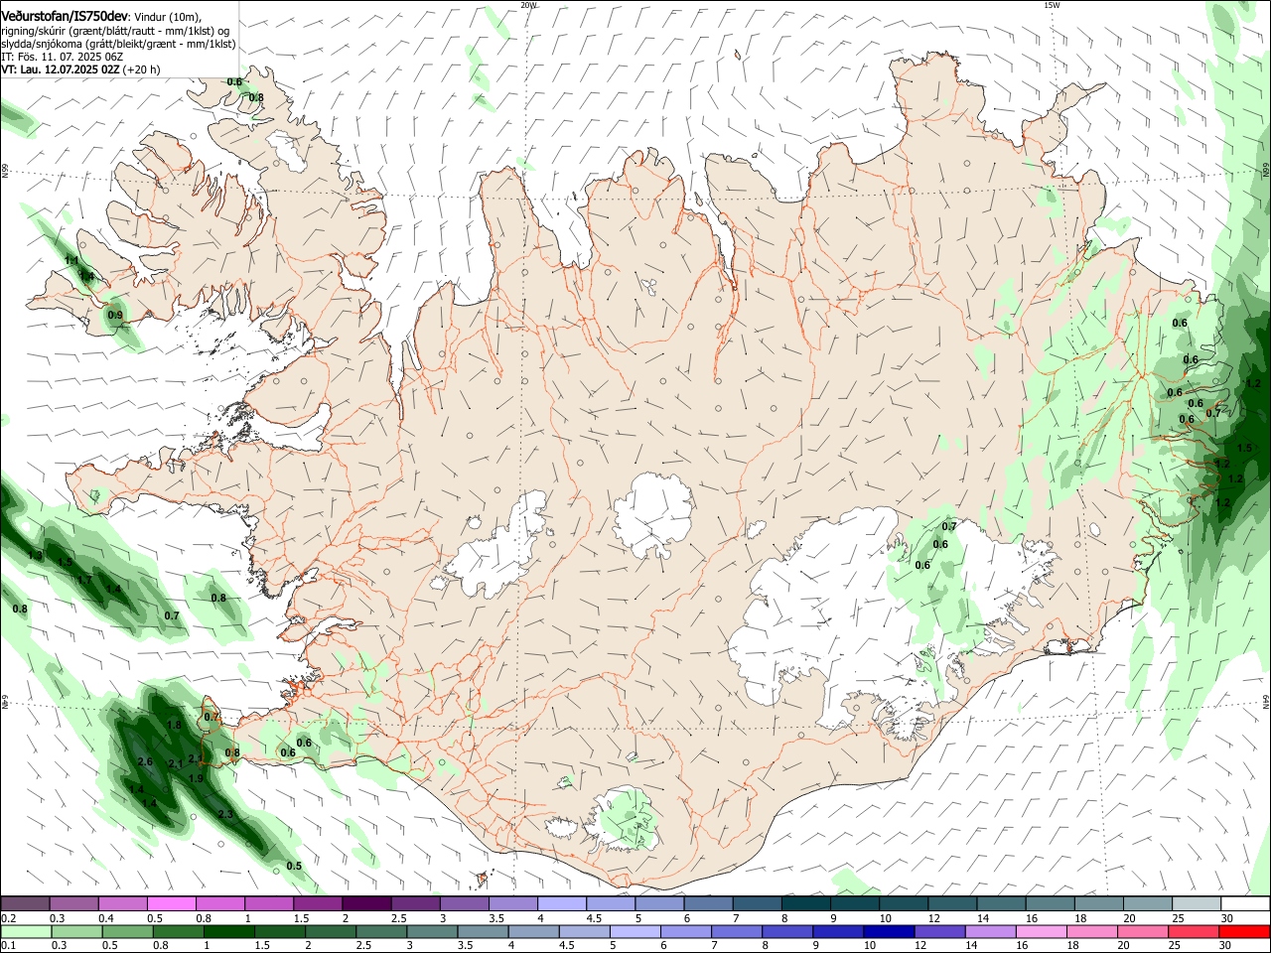Click the 1.7 rainfall value off the west coast
The height and width of the screenshot is (953, 1271).
(85, 580)
